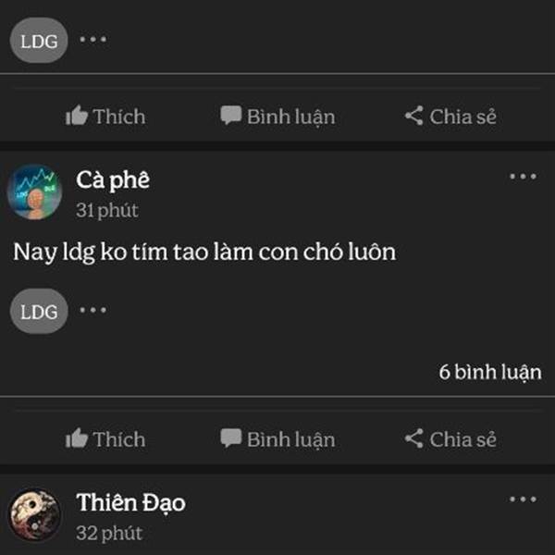Expand dots next to the topmost LDG tag

click(92, 39)
